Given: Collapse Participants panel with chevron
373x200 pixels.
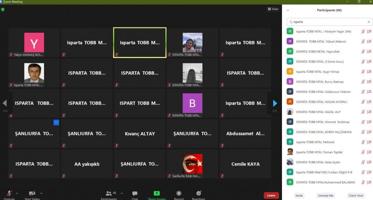Looking at the screenshot, I should tap(288, 10).
